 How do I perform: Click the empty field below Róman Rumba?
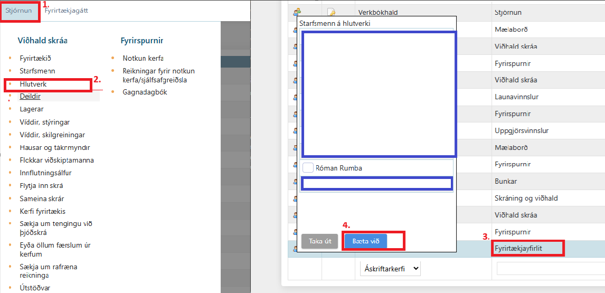pos(377,184)
